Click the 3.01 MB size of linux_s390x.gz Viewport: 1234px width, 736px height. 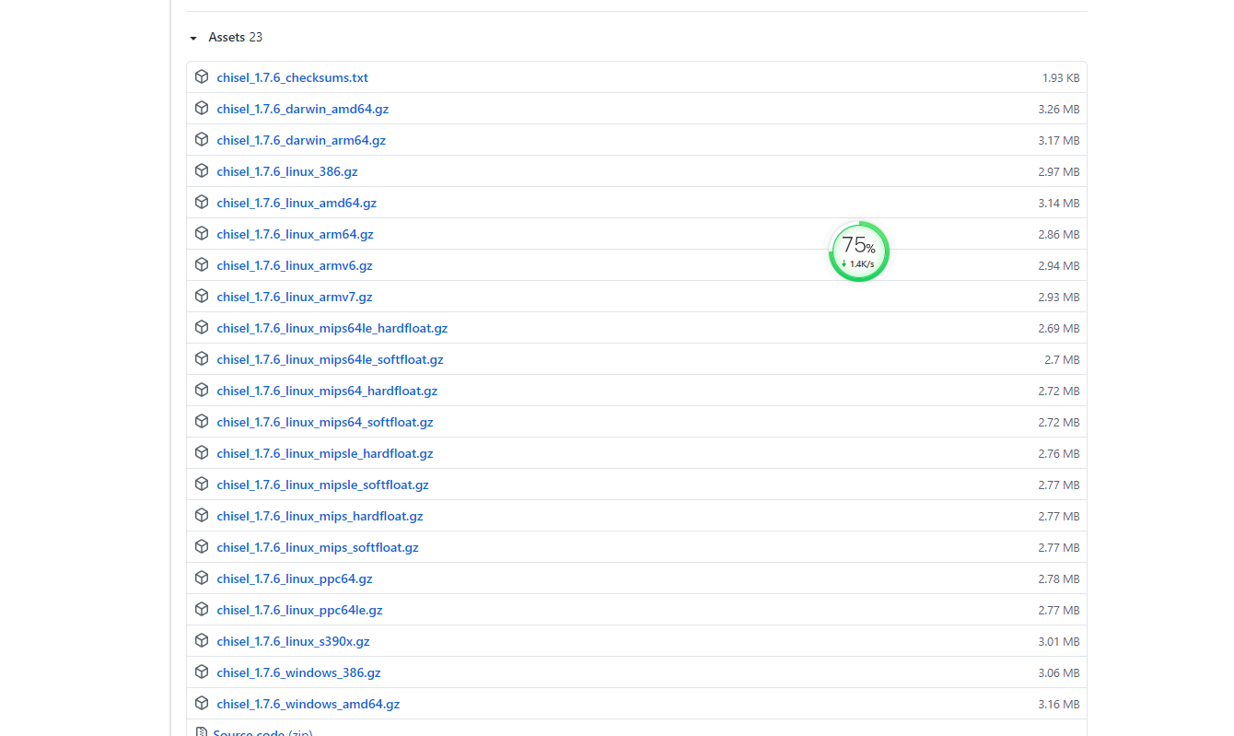(1059, 642)
